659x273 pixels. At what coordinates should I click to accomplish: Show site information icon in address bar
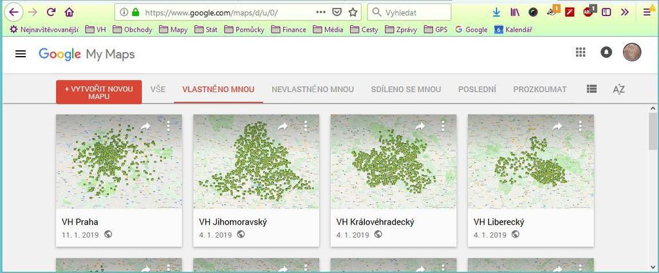pyautogui.click(x=124, y=13)
